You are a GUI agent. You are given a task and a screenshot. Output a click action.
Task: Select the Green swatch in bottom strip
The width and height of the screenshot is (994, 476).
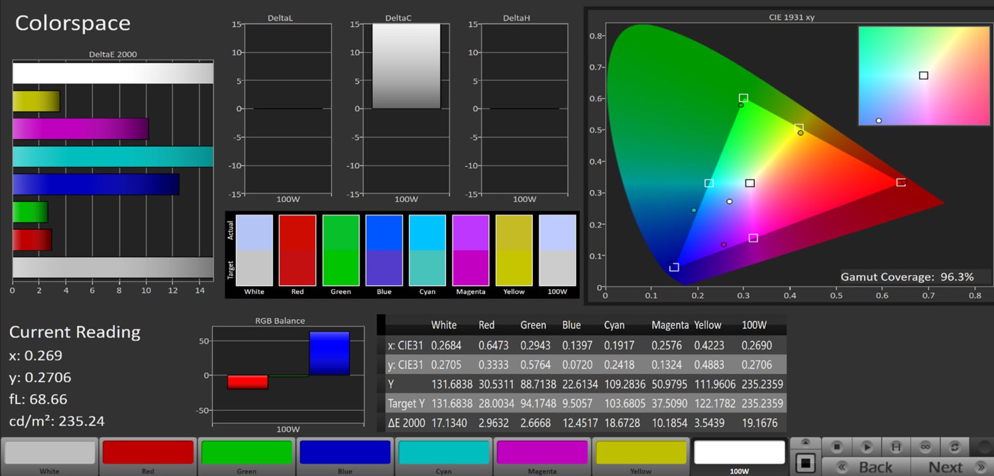pos(246,453)
